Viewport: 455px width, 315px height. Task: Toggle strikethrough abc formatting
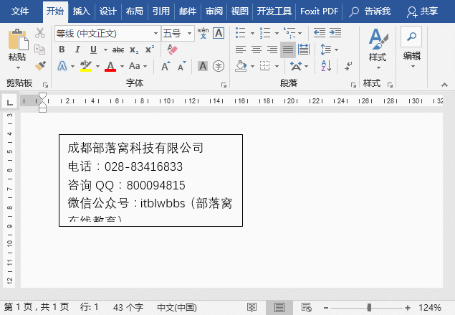point(118,50)
